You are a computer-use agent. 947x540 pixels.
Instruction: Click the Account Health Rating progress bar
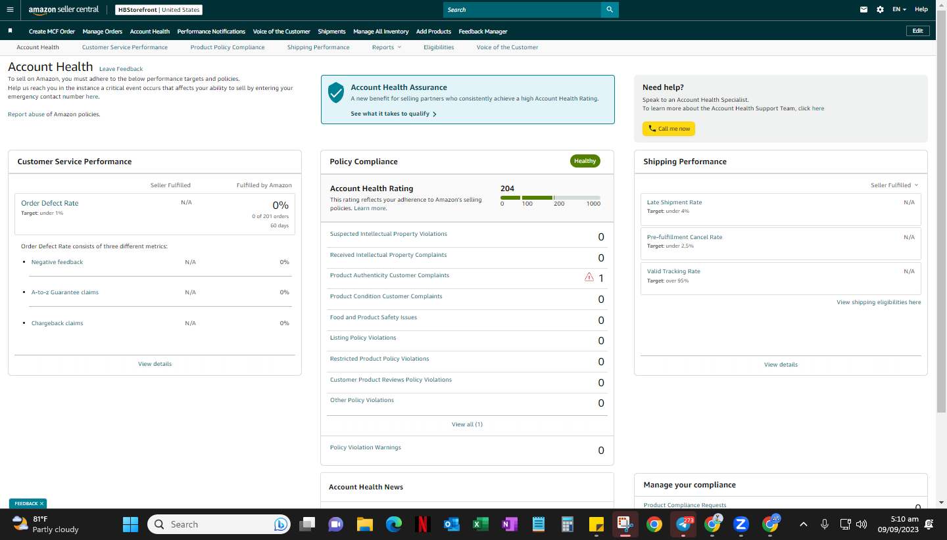(550, 198)
